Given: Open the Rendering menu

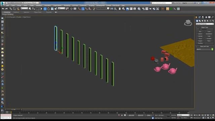Looking at the screenshot, I should click(x=67, y=5).
